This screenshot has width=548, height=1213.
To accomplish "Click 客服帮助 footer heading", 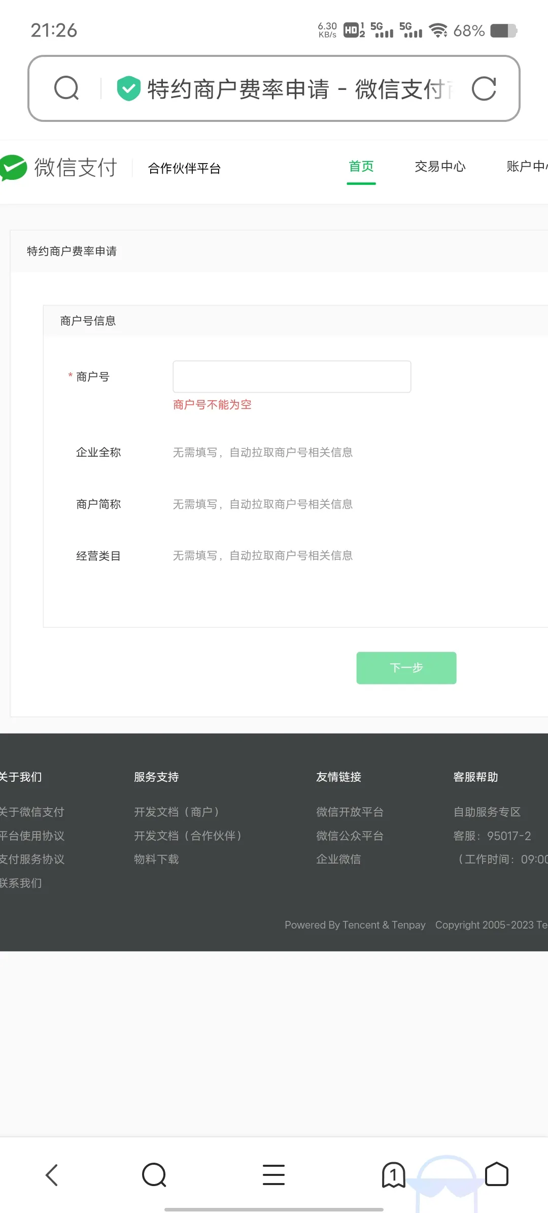I will click(x=475, y=777).
